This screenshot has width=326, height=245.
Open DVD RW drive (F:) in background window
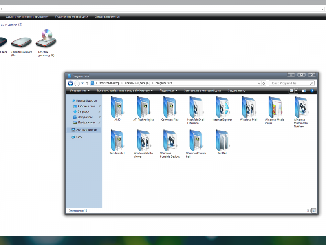point(46,43)
